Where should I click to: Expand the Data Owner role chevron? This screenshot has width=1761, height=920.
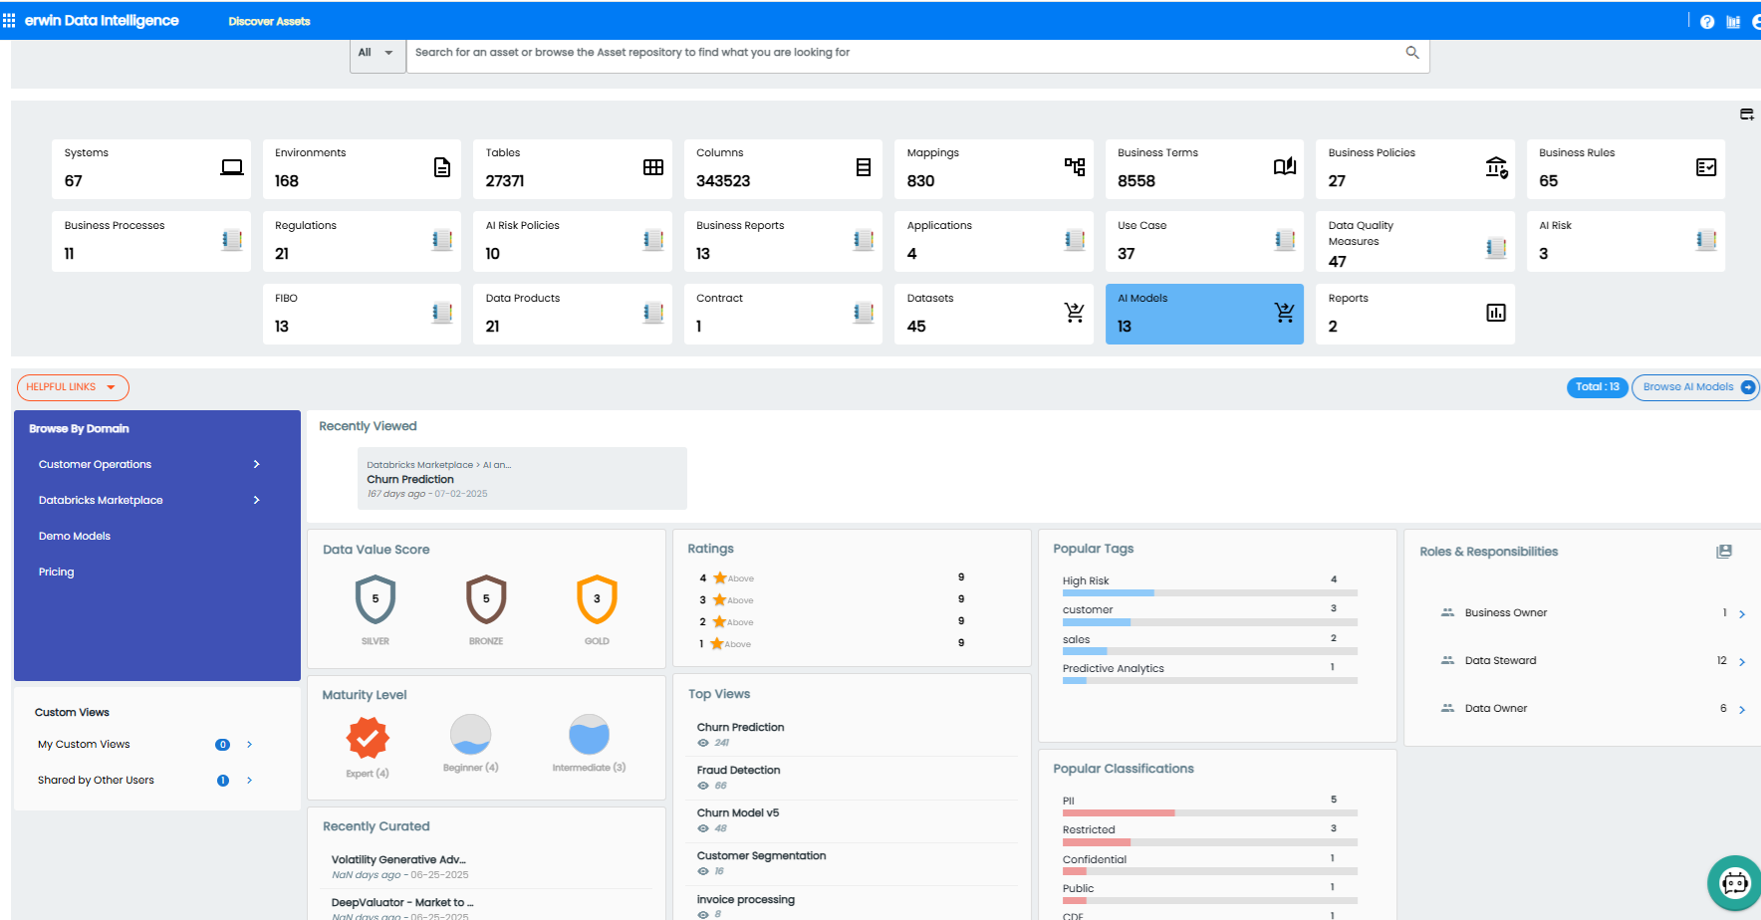[x=1742, y=710]
